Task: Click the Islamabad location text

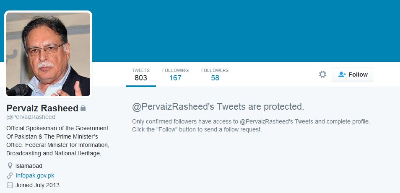Action: coord(29,166)
